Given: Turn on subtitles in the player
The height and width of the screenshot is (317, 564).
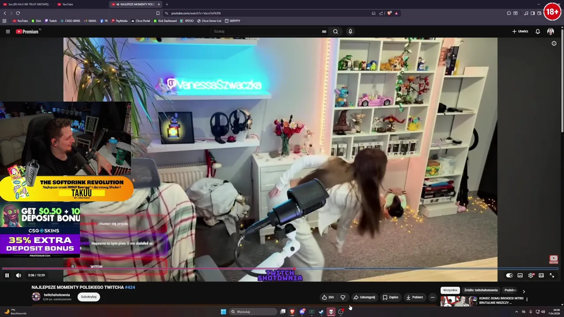Looking at the screenshot, I should click(x=520, y=275).
